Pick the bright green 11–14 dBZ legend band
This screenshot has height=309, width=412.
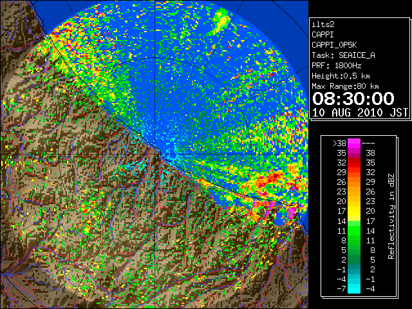pyautogui.click(x=354, y=230)
